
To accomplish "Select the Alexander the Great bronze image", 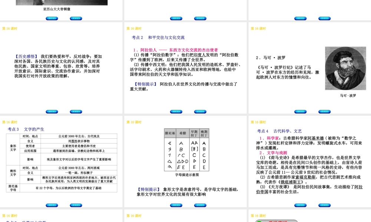I will click(x=62, y=2).
